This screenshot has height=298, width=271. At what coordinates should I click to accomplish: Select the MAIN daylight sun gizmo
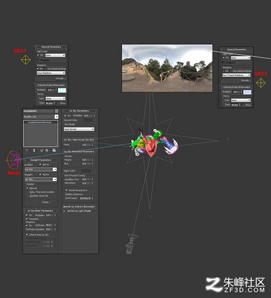pyautogui.click(x=13, y=160)
